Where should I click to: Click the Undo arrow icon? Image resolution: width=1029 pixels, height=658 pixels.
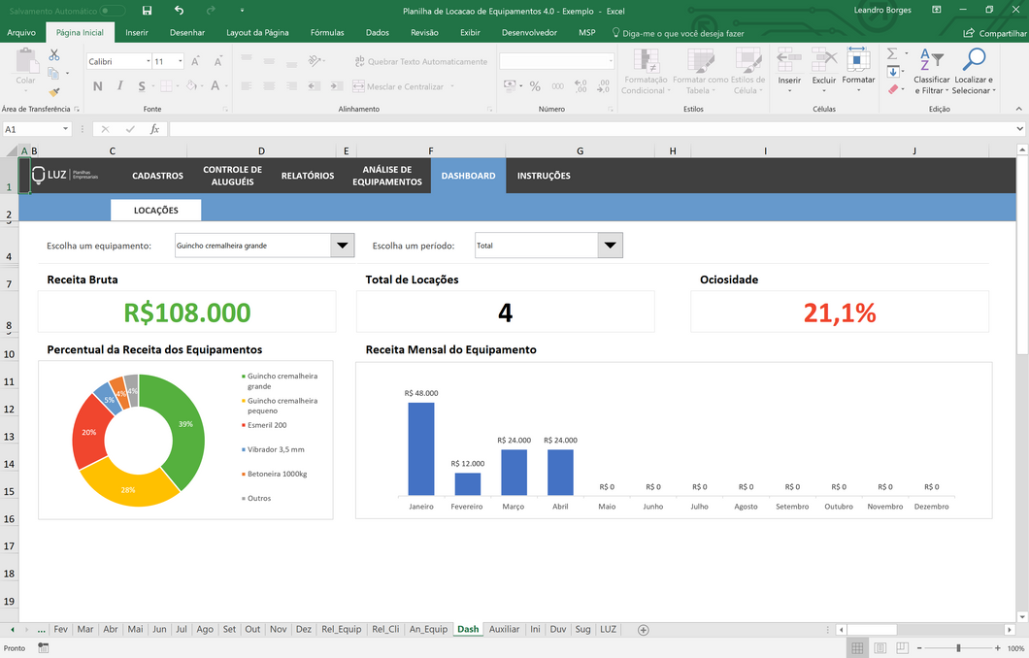tap(179, 11)
